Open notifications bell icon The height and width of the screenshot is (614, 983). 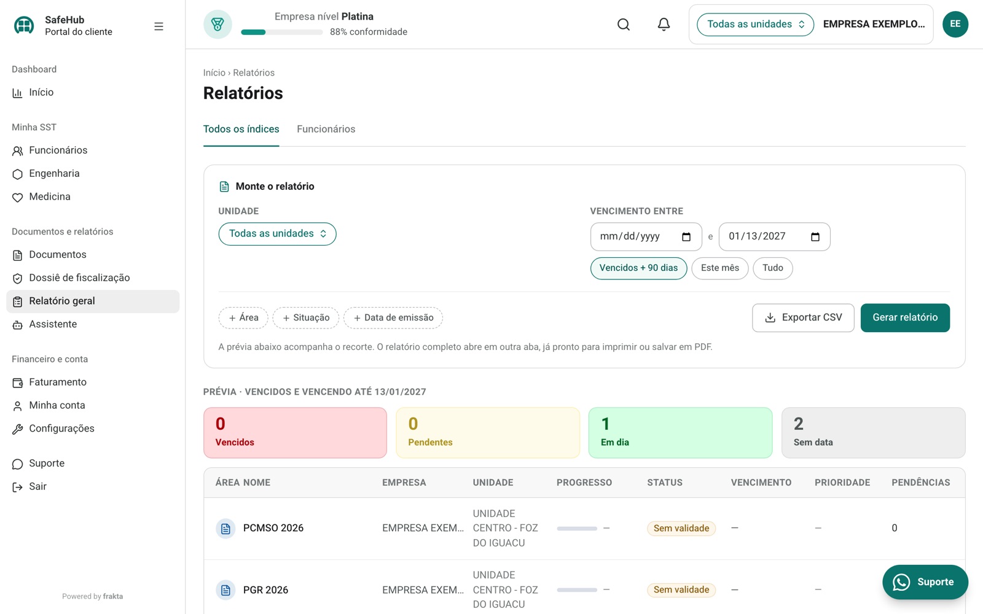point(664,25)
